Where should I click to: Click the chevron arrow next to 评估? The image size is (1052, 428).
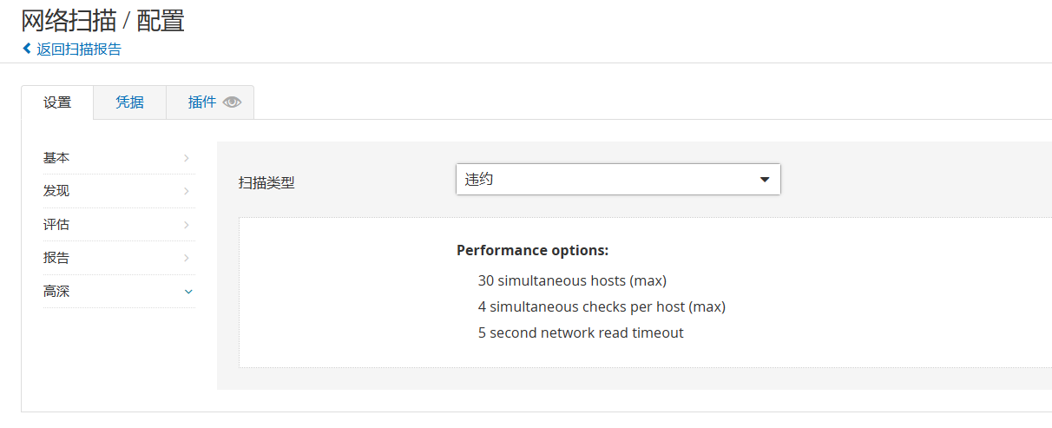pyautogui.click(x=187, y=225)
